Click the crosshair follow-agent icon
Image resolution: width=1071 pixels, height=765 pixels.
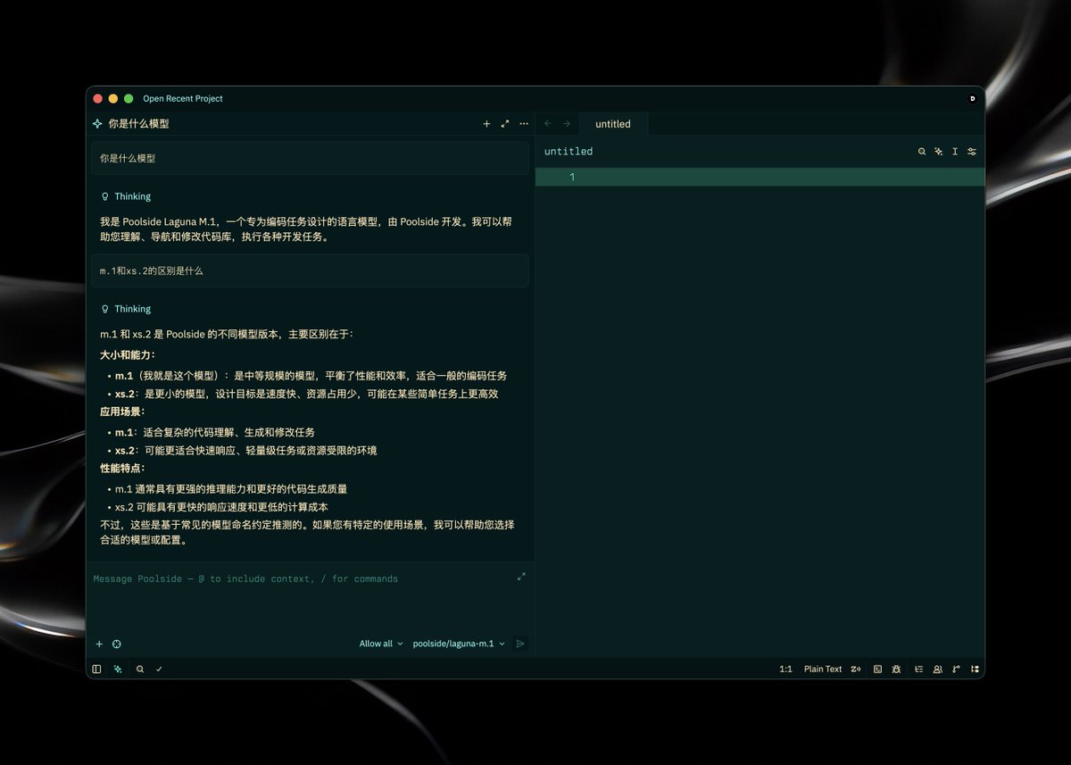[x=117, y=644]
